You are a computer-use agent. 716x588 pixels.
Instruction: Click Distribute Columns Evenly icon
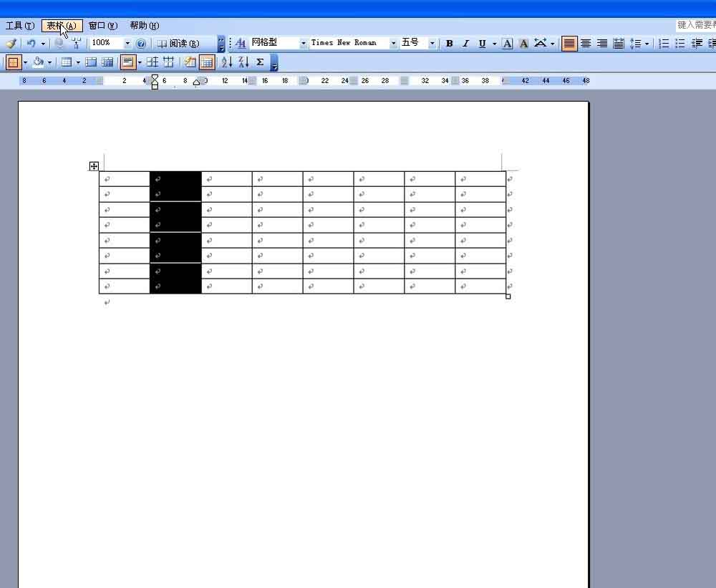pyautogui.click(x=168, y=62)
